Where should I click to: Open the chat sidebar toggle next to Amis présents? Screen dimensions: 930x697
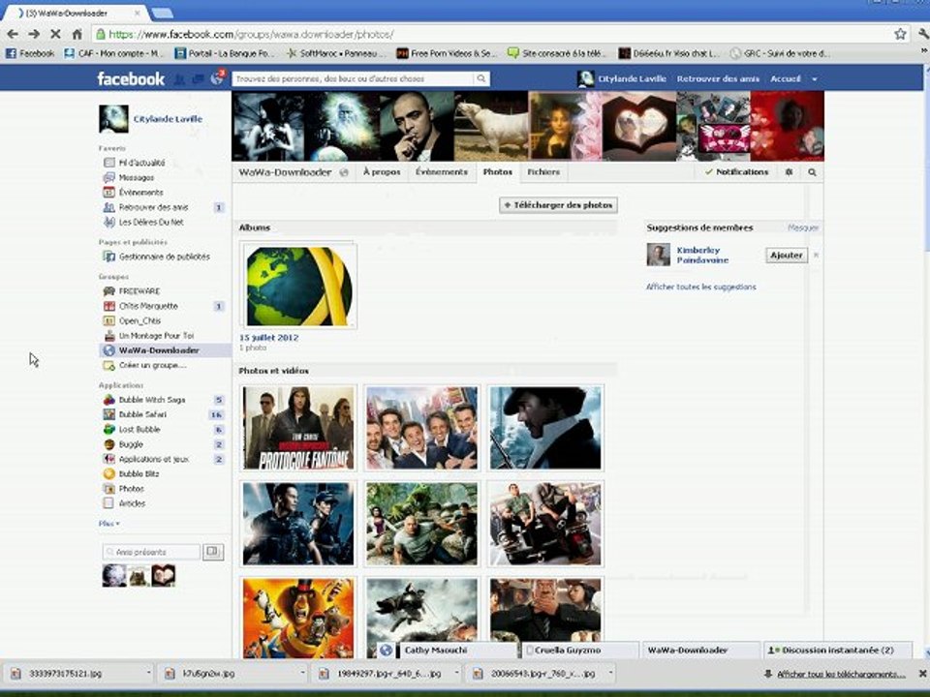pyautogui.click(x=213, y=552)
